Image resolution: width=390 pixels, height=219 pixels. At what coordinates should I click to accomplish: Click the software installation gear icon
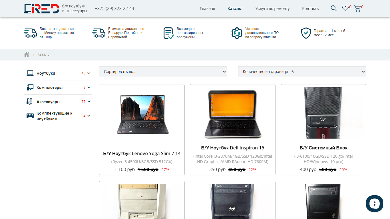tap(237, 33)
